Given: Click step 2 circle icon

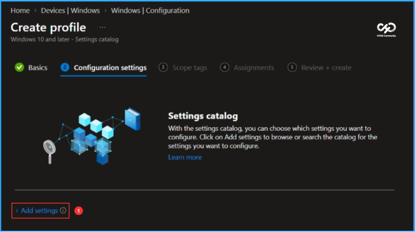Looking at the screenshot, I should point(65,67).
